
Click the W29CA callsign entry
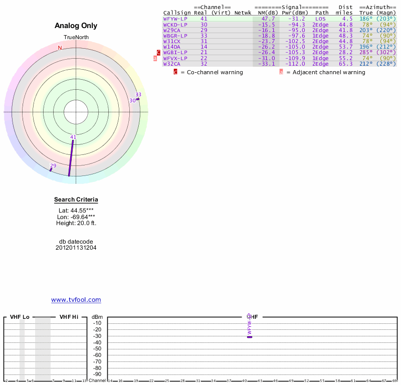(172, 30)
